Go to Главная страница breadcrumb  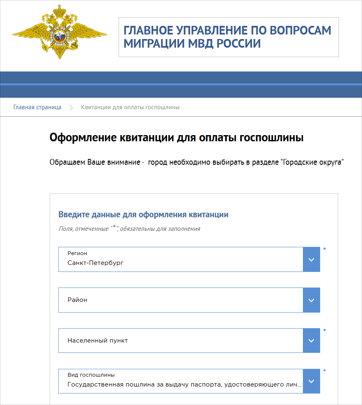coord(37,107)
